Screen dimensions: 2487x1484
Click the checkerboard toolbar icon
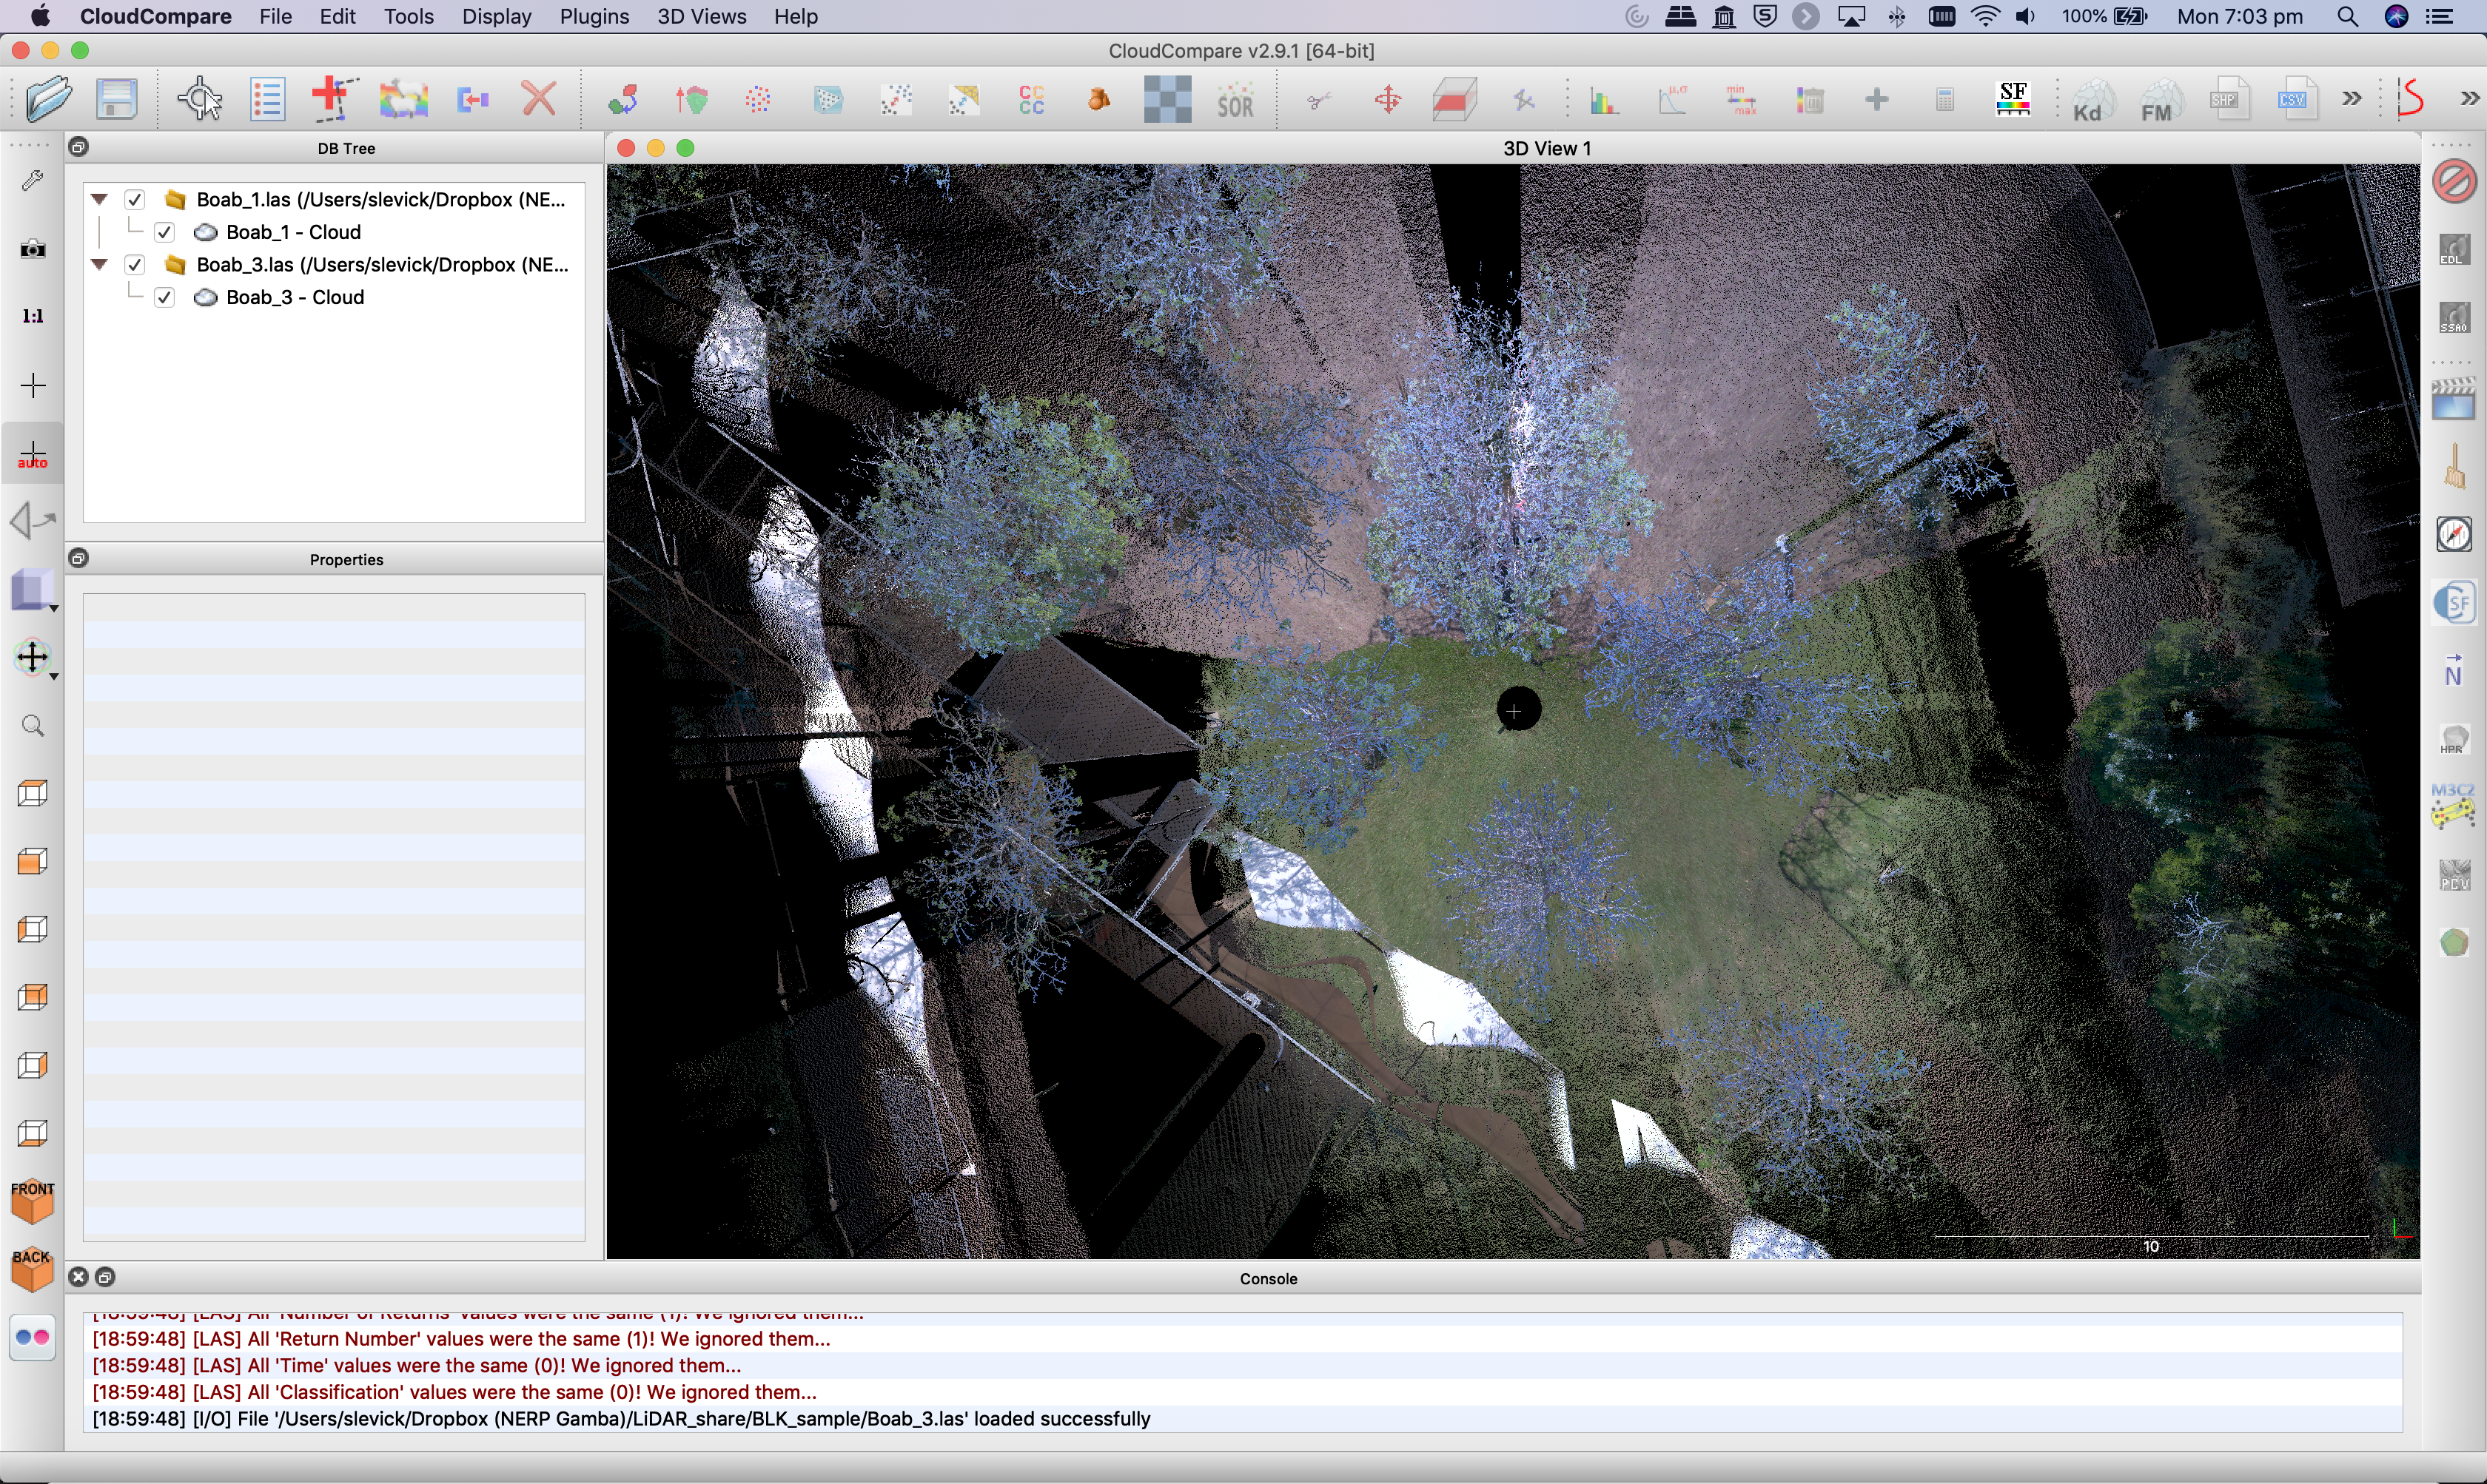1167,99
